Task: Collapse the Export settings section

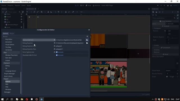Action: (4, 79)
